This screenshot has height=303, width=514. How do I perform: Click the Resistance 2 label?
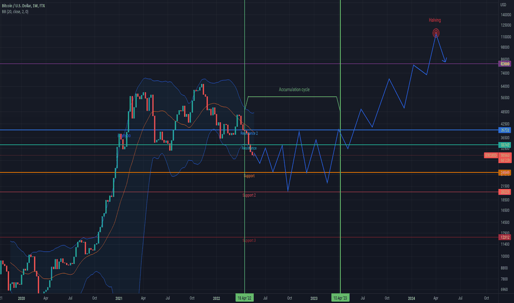(x=249, y=133)
